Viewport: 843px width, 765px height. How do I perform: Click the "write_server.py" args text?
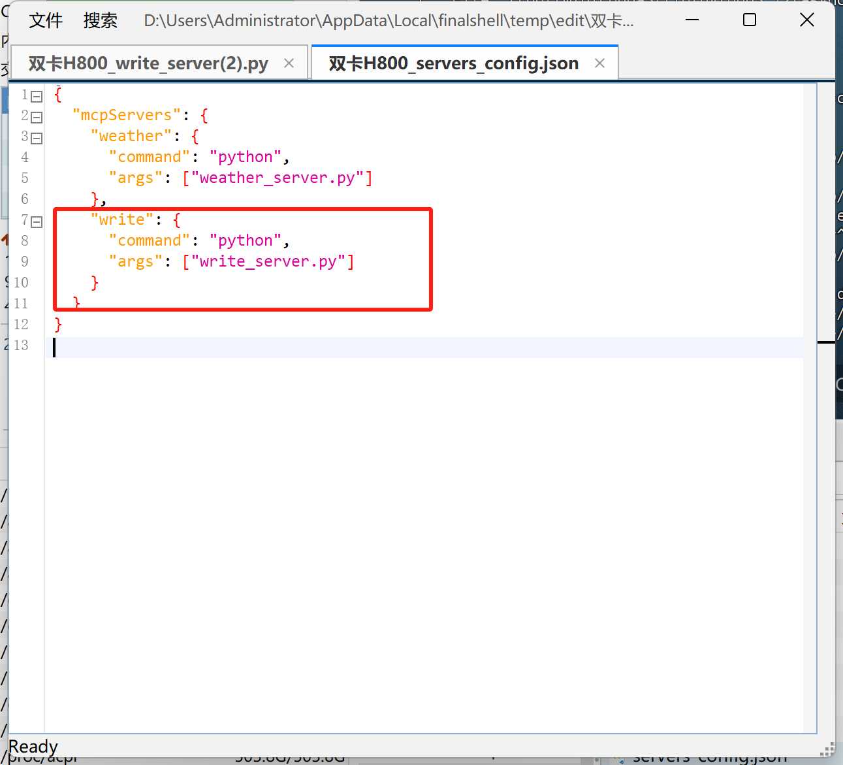(268, 261)
